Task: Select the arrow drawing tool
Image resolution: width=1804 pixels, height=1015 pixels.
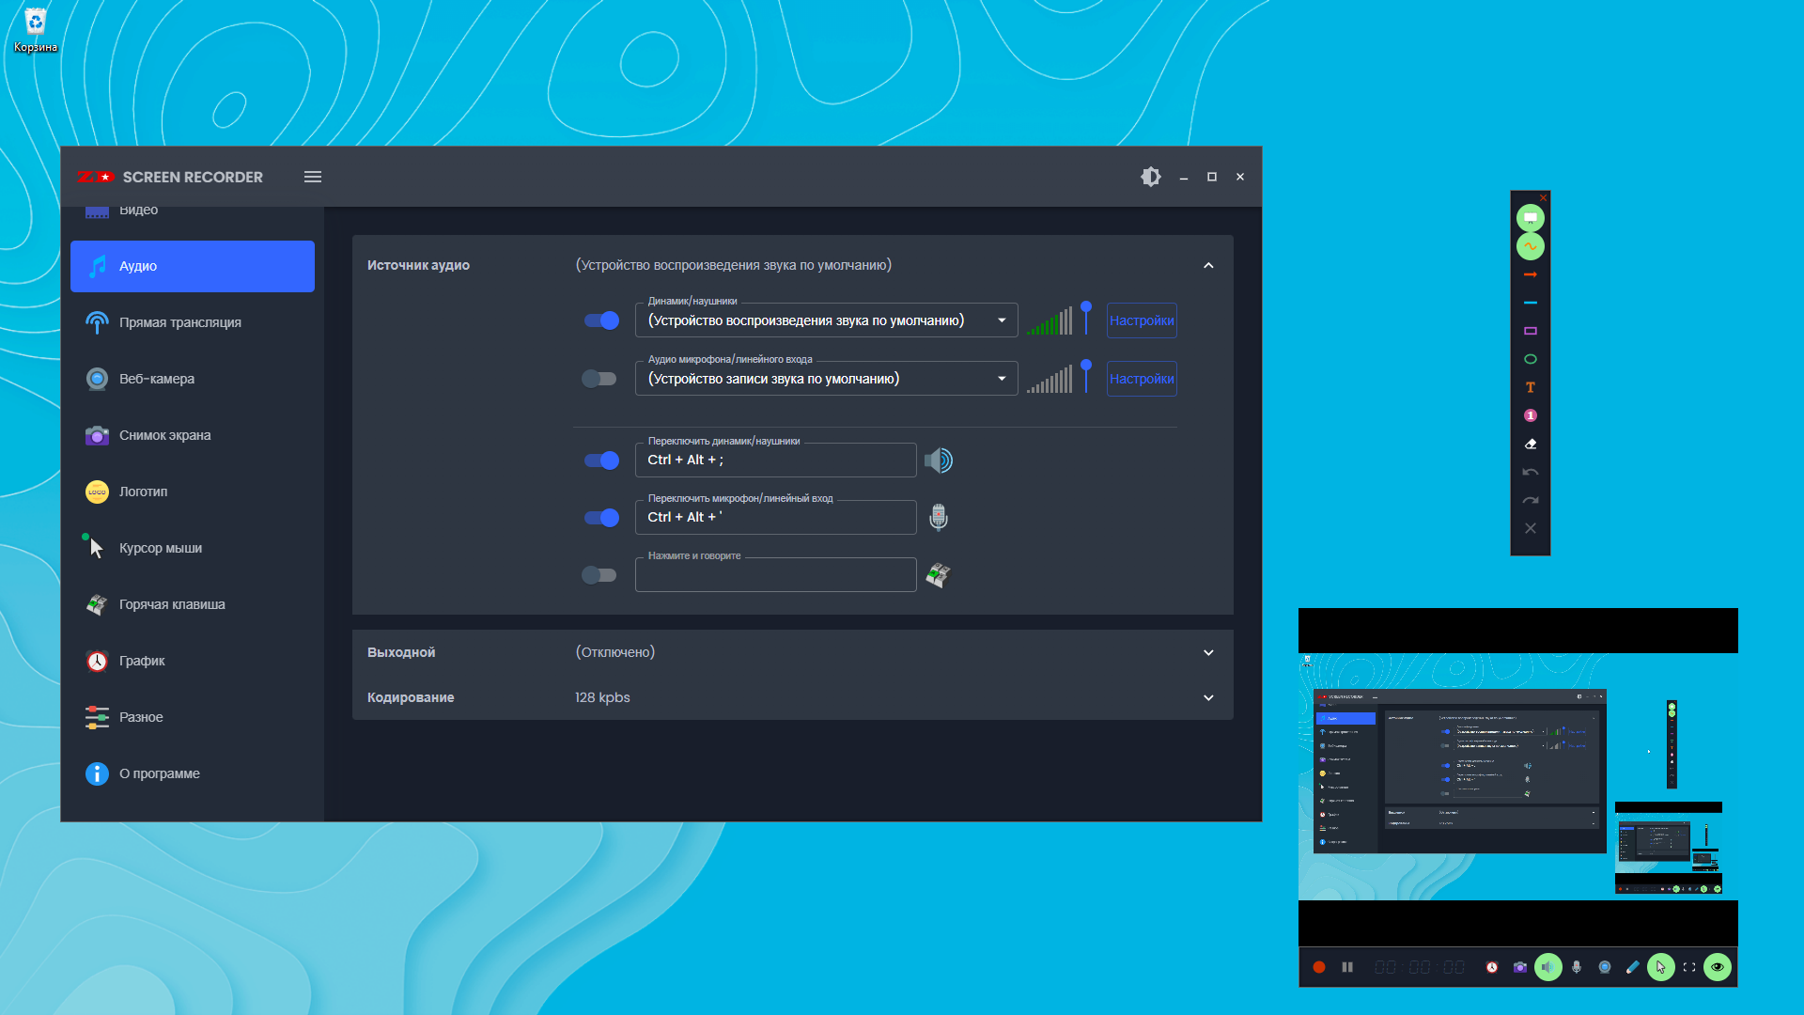Action: [1530, 274]
